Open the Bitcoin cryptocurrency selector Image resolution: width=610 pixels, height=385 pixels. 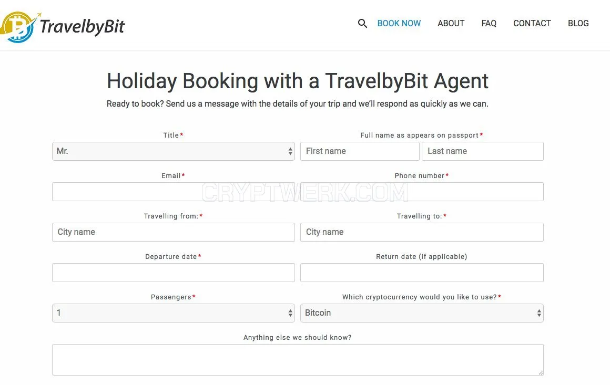[x=422, y=313]
